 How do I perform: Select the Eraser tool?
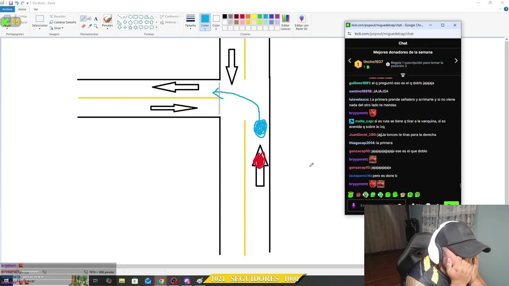click(83, 26)
